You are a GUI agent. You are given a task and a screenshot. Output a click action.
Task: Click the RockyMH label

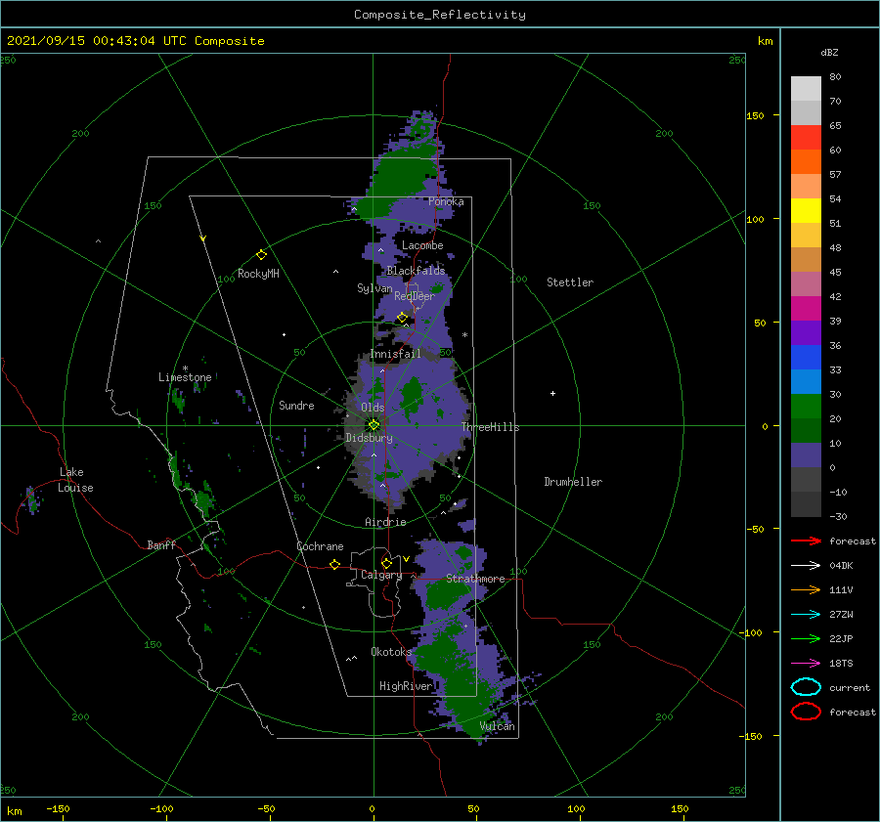tap(258, 274)
